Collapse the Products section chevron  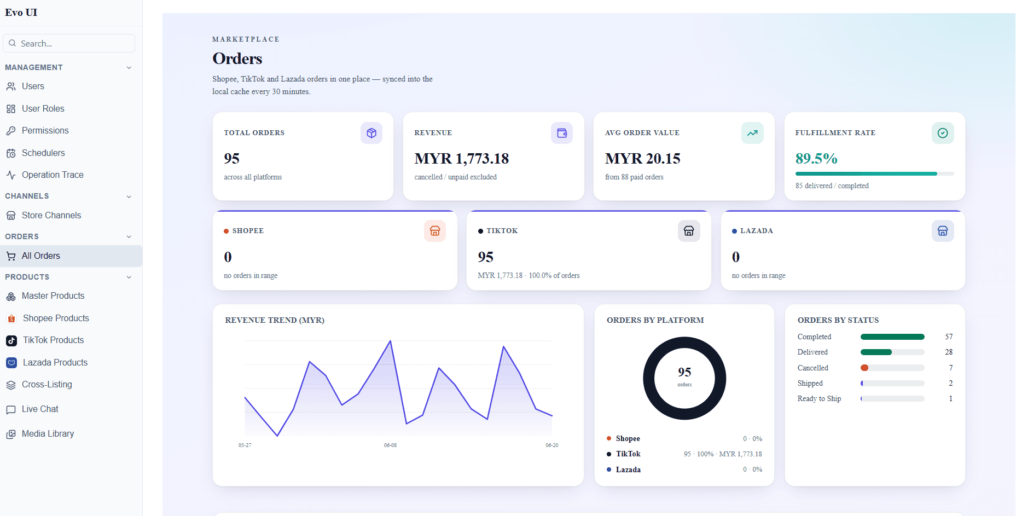click(129, 277)
